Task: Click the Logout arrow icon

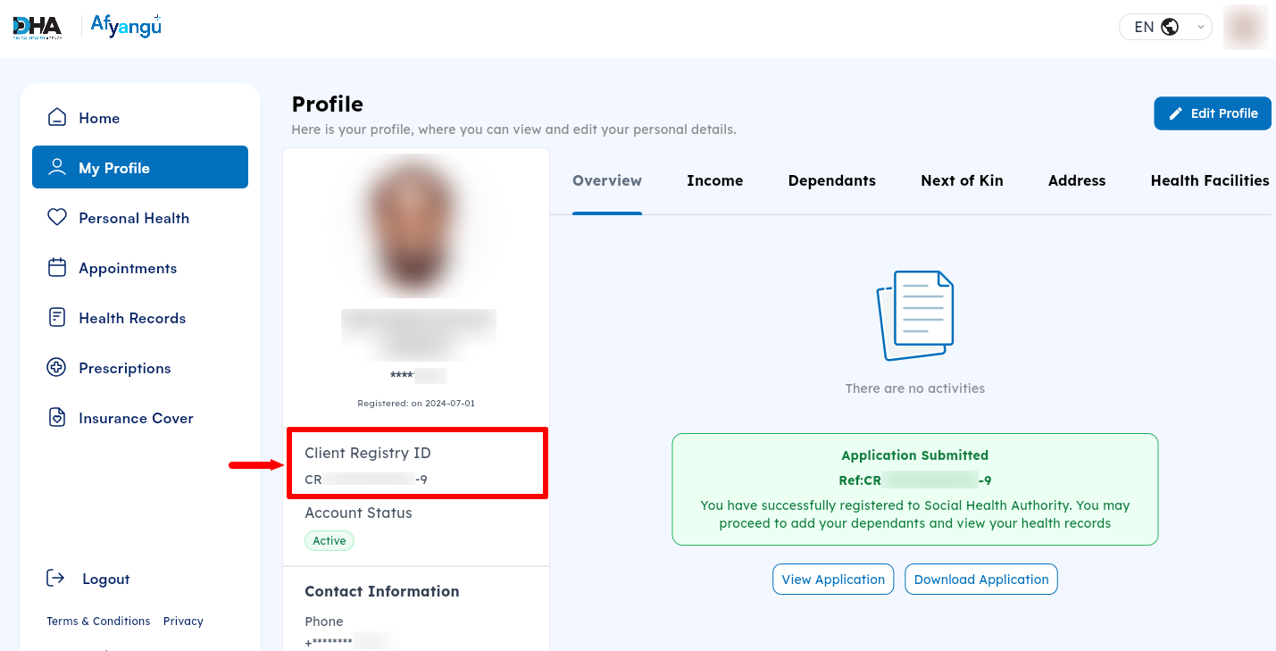Action: [x=55, y=578]
